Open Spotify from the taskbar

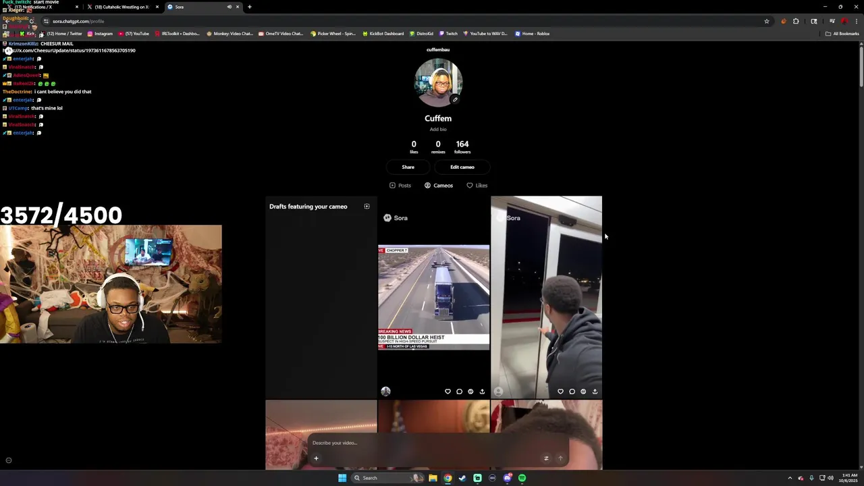pyautogui.click(x=522, y=478)
